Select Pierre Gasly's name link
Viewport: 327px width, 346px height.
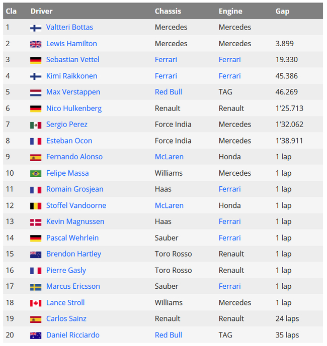point(66,270)
